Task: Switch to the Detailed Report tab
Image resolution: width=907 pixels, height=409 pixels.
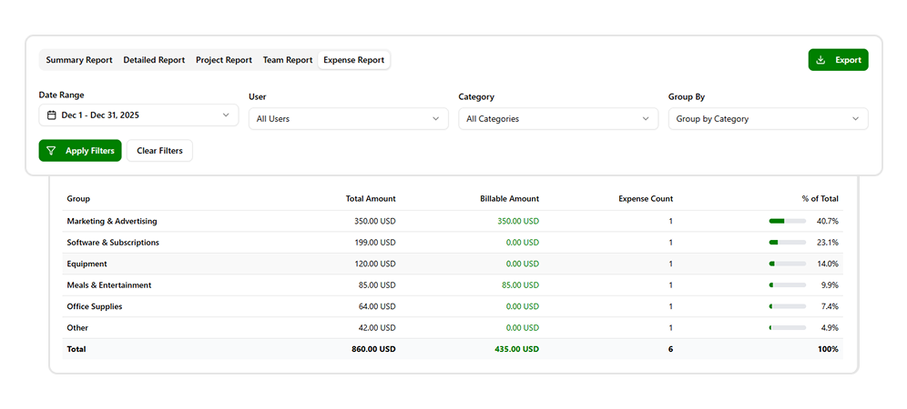Action: [154, 60]
